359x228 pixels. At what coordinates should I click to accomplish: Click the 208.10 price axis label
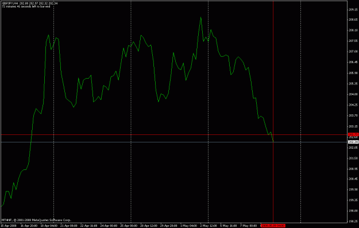pyautogui.click(x=353, y=30)
